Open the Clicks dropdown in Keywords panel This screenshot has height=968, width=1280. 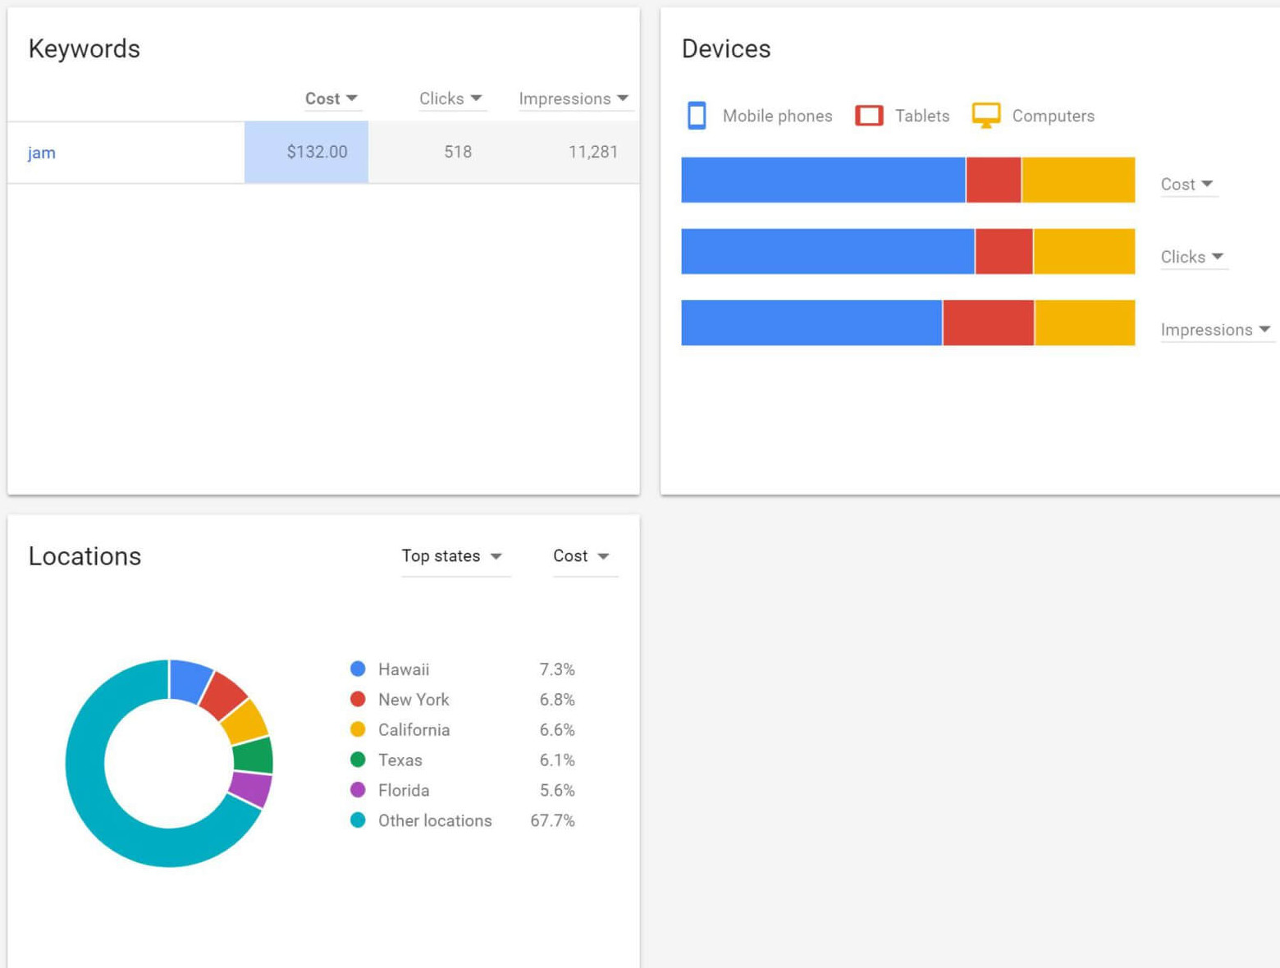click(x=451, y=98)
